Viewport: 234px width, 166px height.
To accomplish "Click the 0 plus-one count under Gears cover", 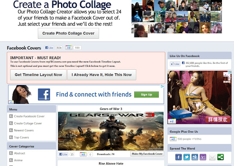I will coord(90,154).
